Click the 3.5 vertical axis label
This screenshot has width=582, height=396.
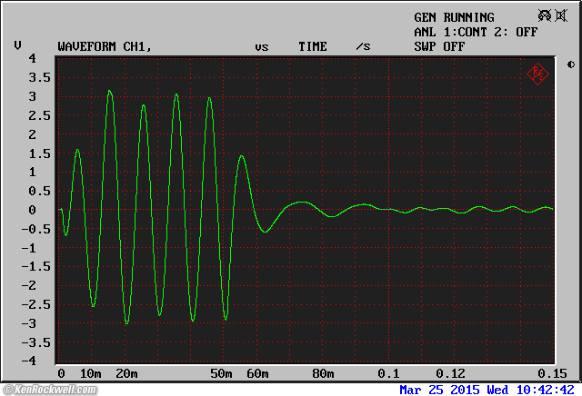coord(39,77)
